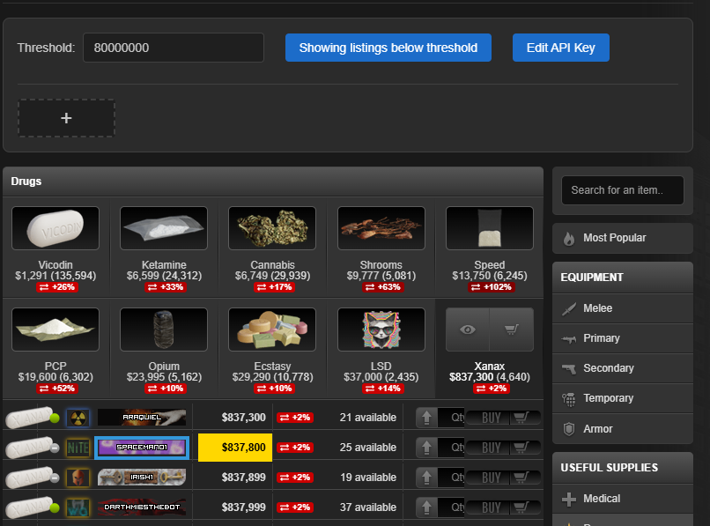Toggle the Showing listings below threshold button
The width and height of the screenshot is (710, 526).
pyautogui.click(x=388, y=48)
